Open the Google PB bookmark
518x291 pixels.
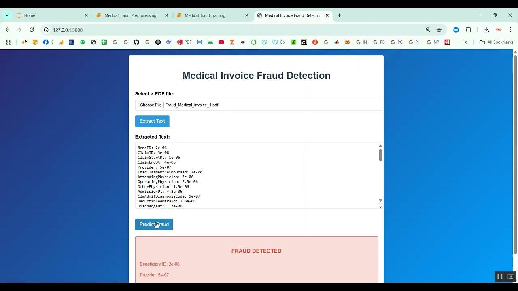point(379,42)
